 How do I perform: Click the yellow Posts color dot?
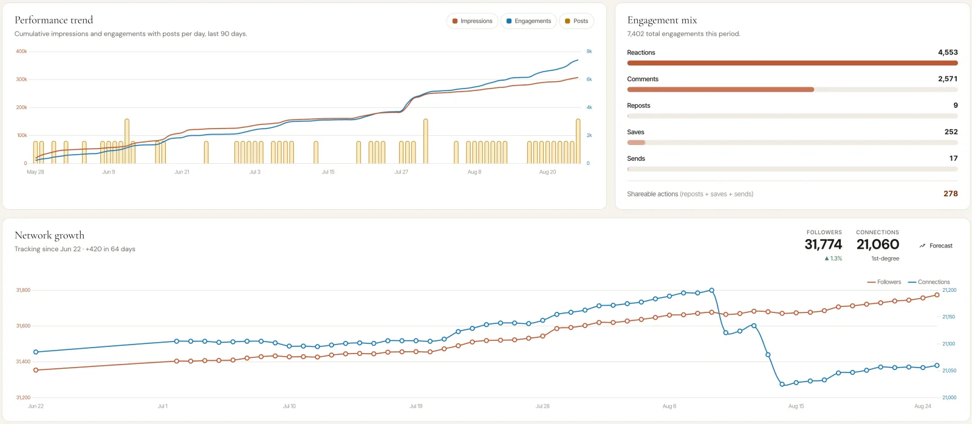click(567, 21)
